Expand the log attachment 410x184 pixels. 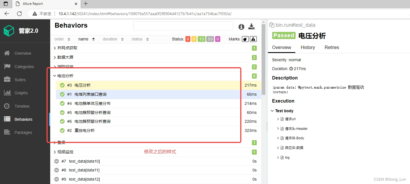click(x=283, y=158)
